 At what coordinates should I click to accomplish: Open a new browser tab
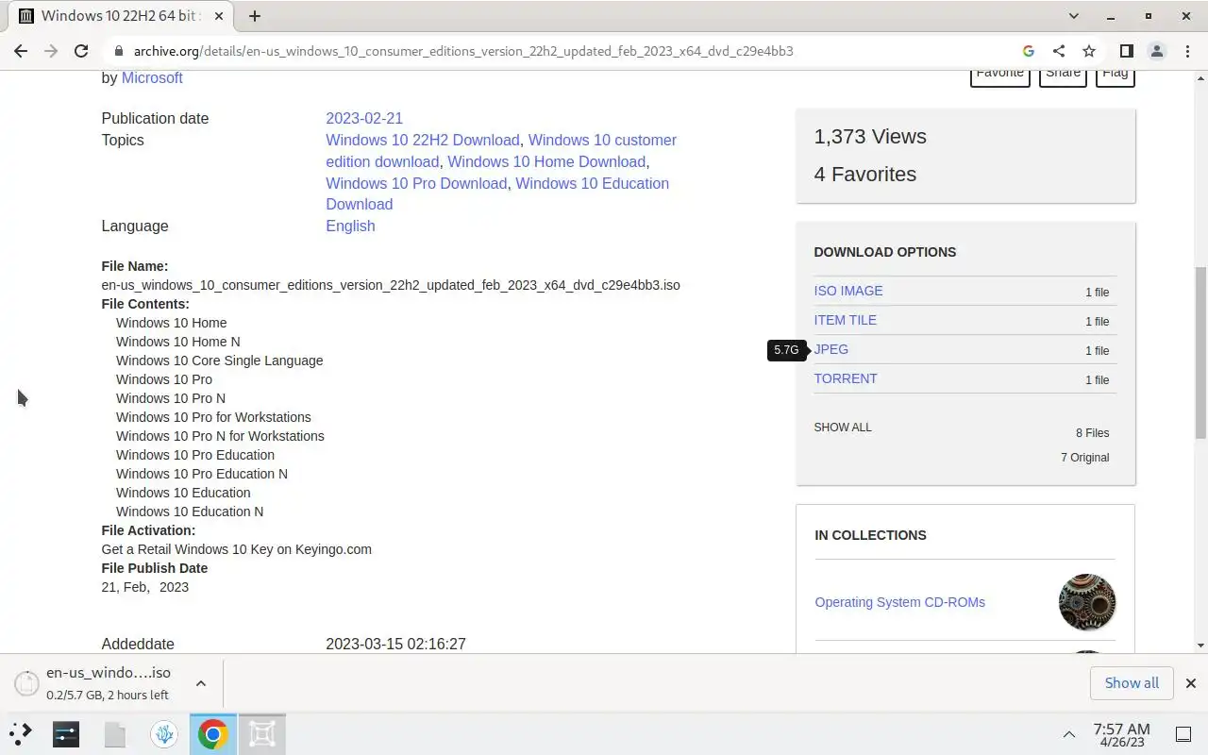click(x=255, y=16)
